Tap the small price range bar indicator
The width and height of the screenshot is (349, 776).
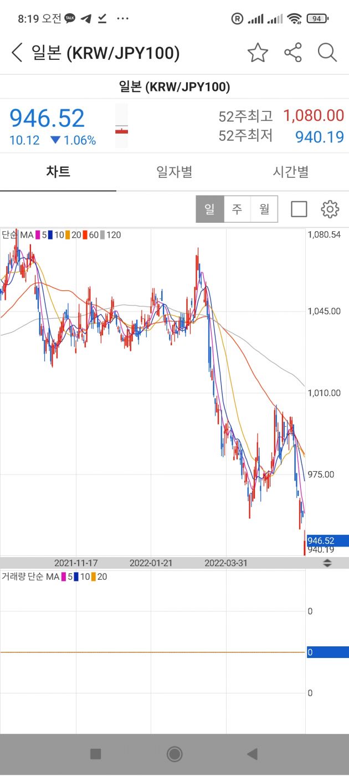point(121,126)
